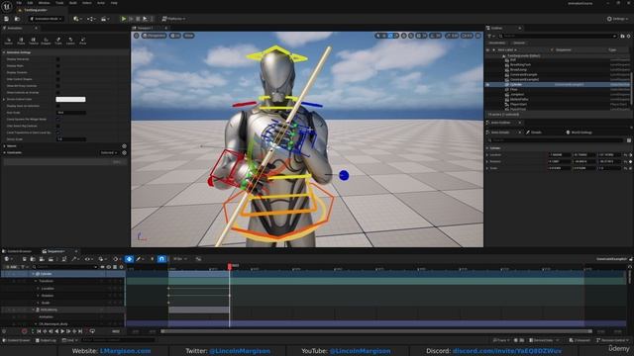The width and height of the screenshot is (634, 356).
Task: Click the Sequencer save icon
Action: click(x=24, y=259)
